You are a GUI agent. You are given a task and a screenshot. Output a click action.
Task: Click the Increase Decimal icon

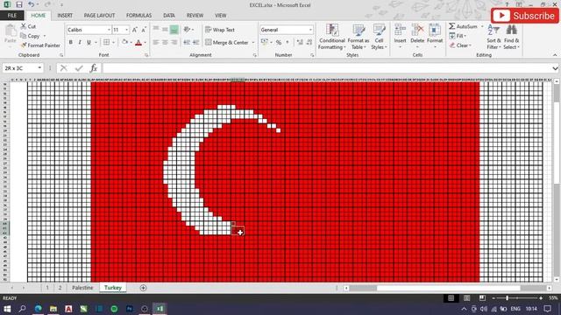coord(300,43)
